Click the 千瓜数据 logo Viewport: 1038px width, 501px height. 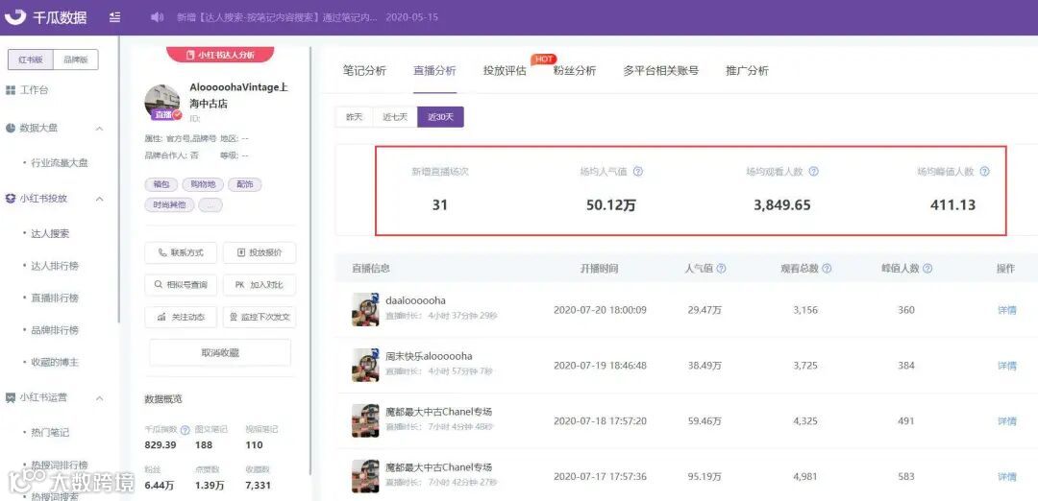pos(46,17)
